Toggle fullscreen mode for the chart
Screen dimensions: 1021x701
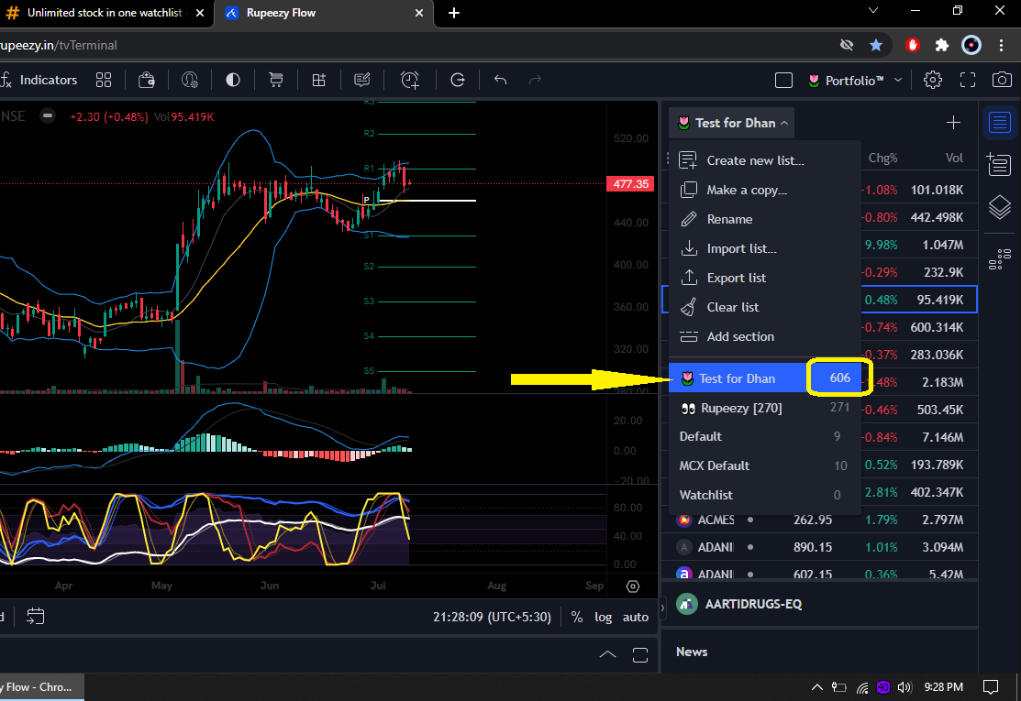(x=969, y=80)
